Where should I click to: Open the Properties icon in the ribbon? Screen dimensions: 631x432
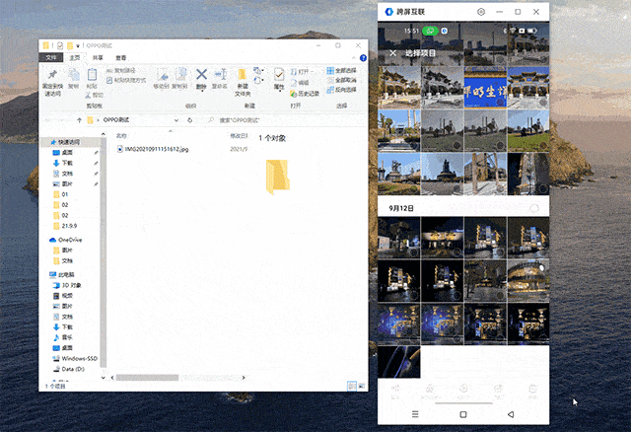279,75
